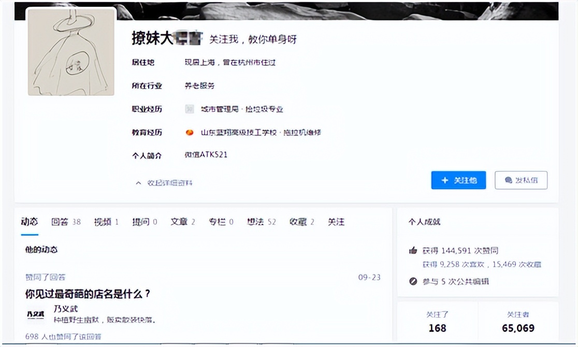Click the 关注他 follow button
The width and height of the screenshot is (578, 347).
pyautogui.click(x=458, y=180)
